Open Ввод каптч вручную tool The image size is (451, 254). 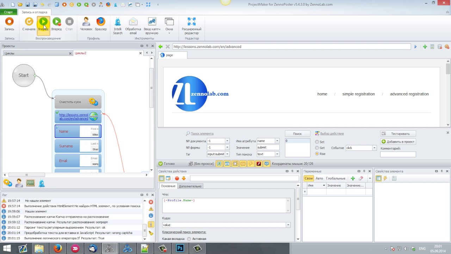[152, 26]
